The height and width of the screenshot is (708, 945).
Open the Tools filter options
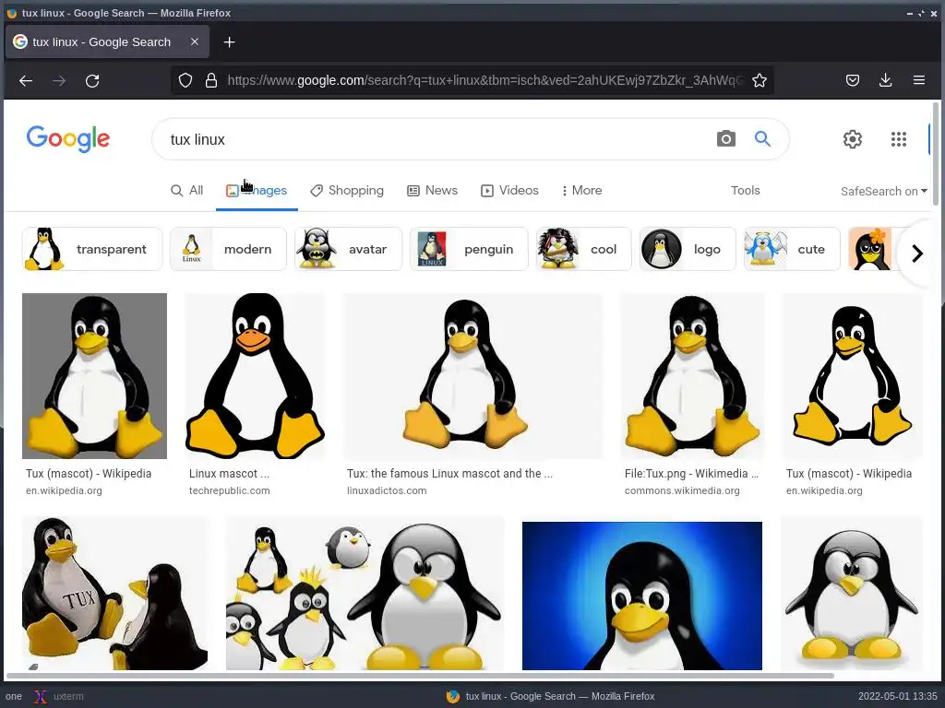click(746, 190)
